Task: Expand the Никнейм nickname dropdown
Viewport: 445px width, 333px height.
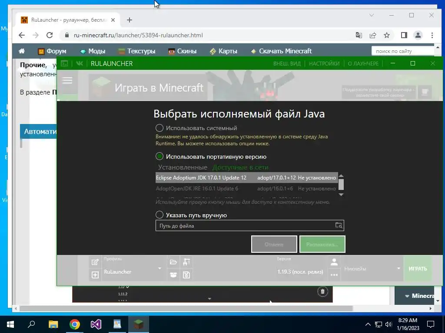Action: [399, 268]
